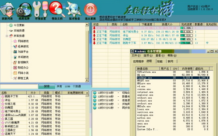Click the 刷新列表 refresh list icon
This screenshot has height=136, width=218.
tap(7, 10)
